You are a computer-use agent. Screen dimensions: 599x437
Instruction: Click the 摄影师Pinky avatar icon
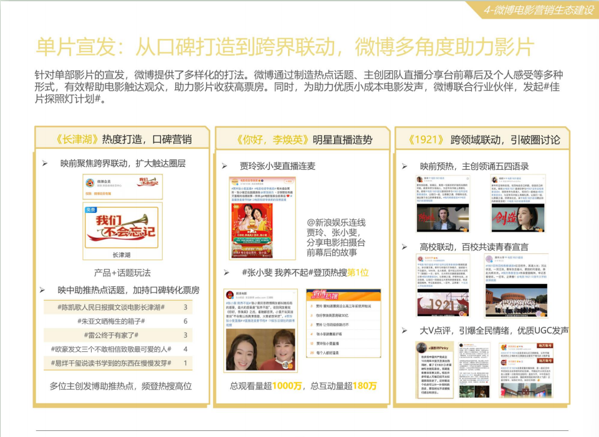(421, 348)
